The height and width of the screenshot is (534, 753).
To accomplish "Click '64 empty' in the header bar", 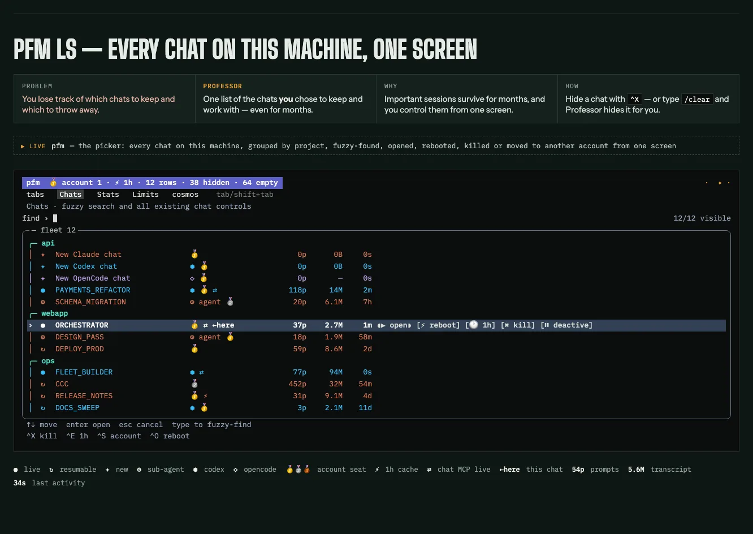I will click(260, 183).
